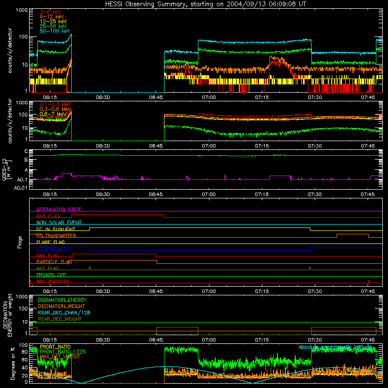
Task: Click the FRONT_RATIO_1225 legend label
Action: tap(63, 352)
